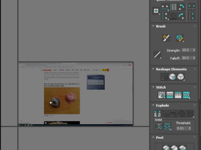Viewport: 201px width, 150px height.
Task: Collapse the Peel rollout
Action: 153,137
